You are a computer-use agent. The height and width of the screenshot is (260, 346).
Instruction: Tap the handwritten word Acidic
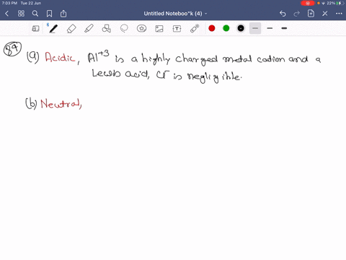[60, 58]
